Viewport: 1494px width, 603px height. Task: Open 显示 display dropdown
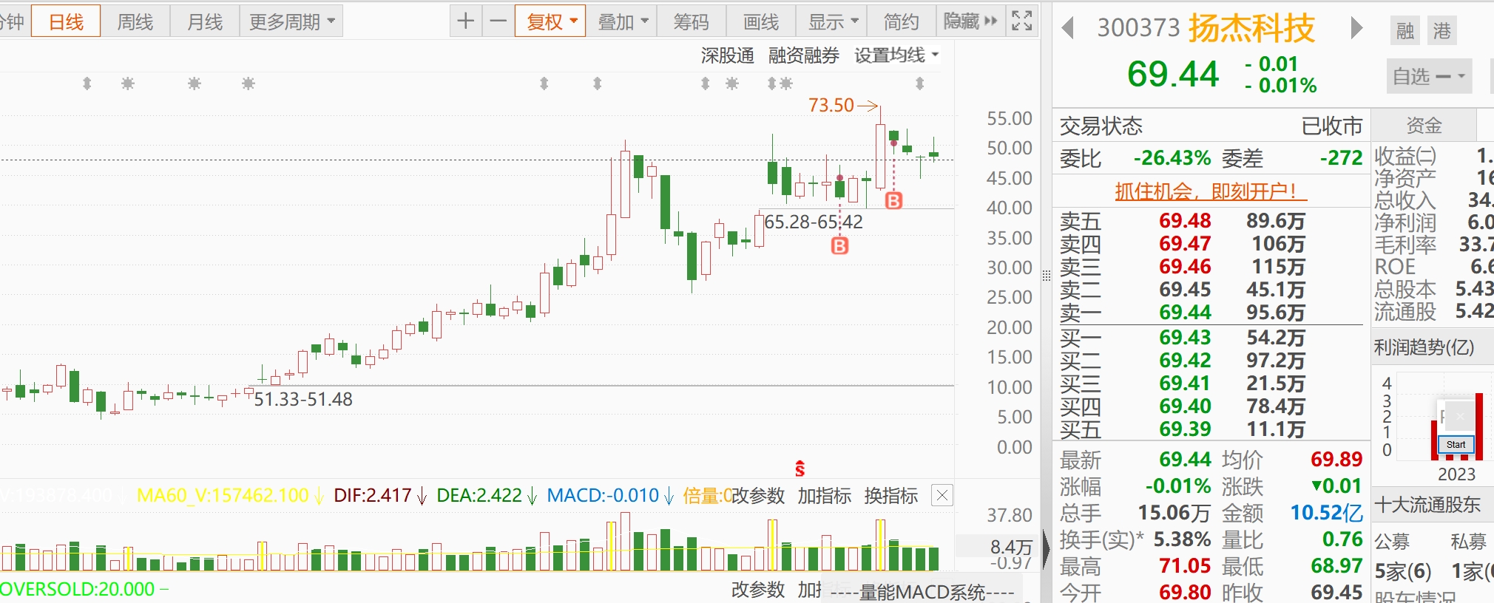[833, 21]
